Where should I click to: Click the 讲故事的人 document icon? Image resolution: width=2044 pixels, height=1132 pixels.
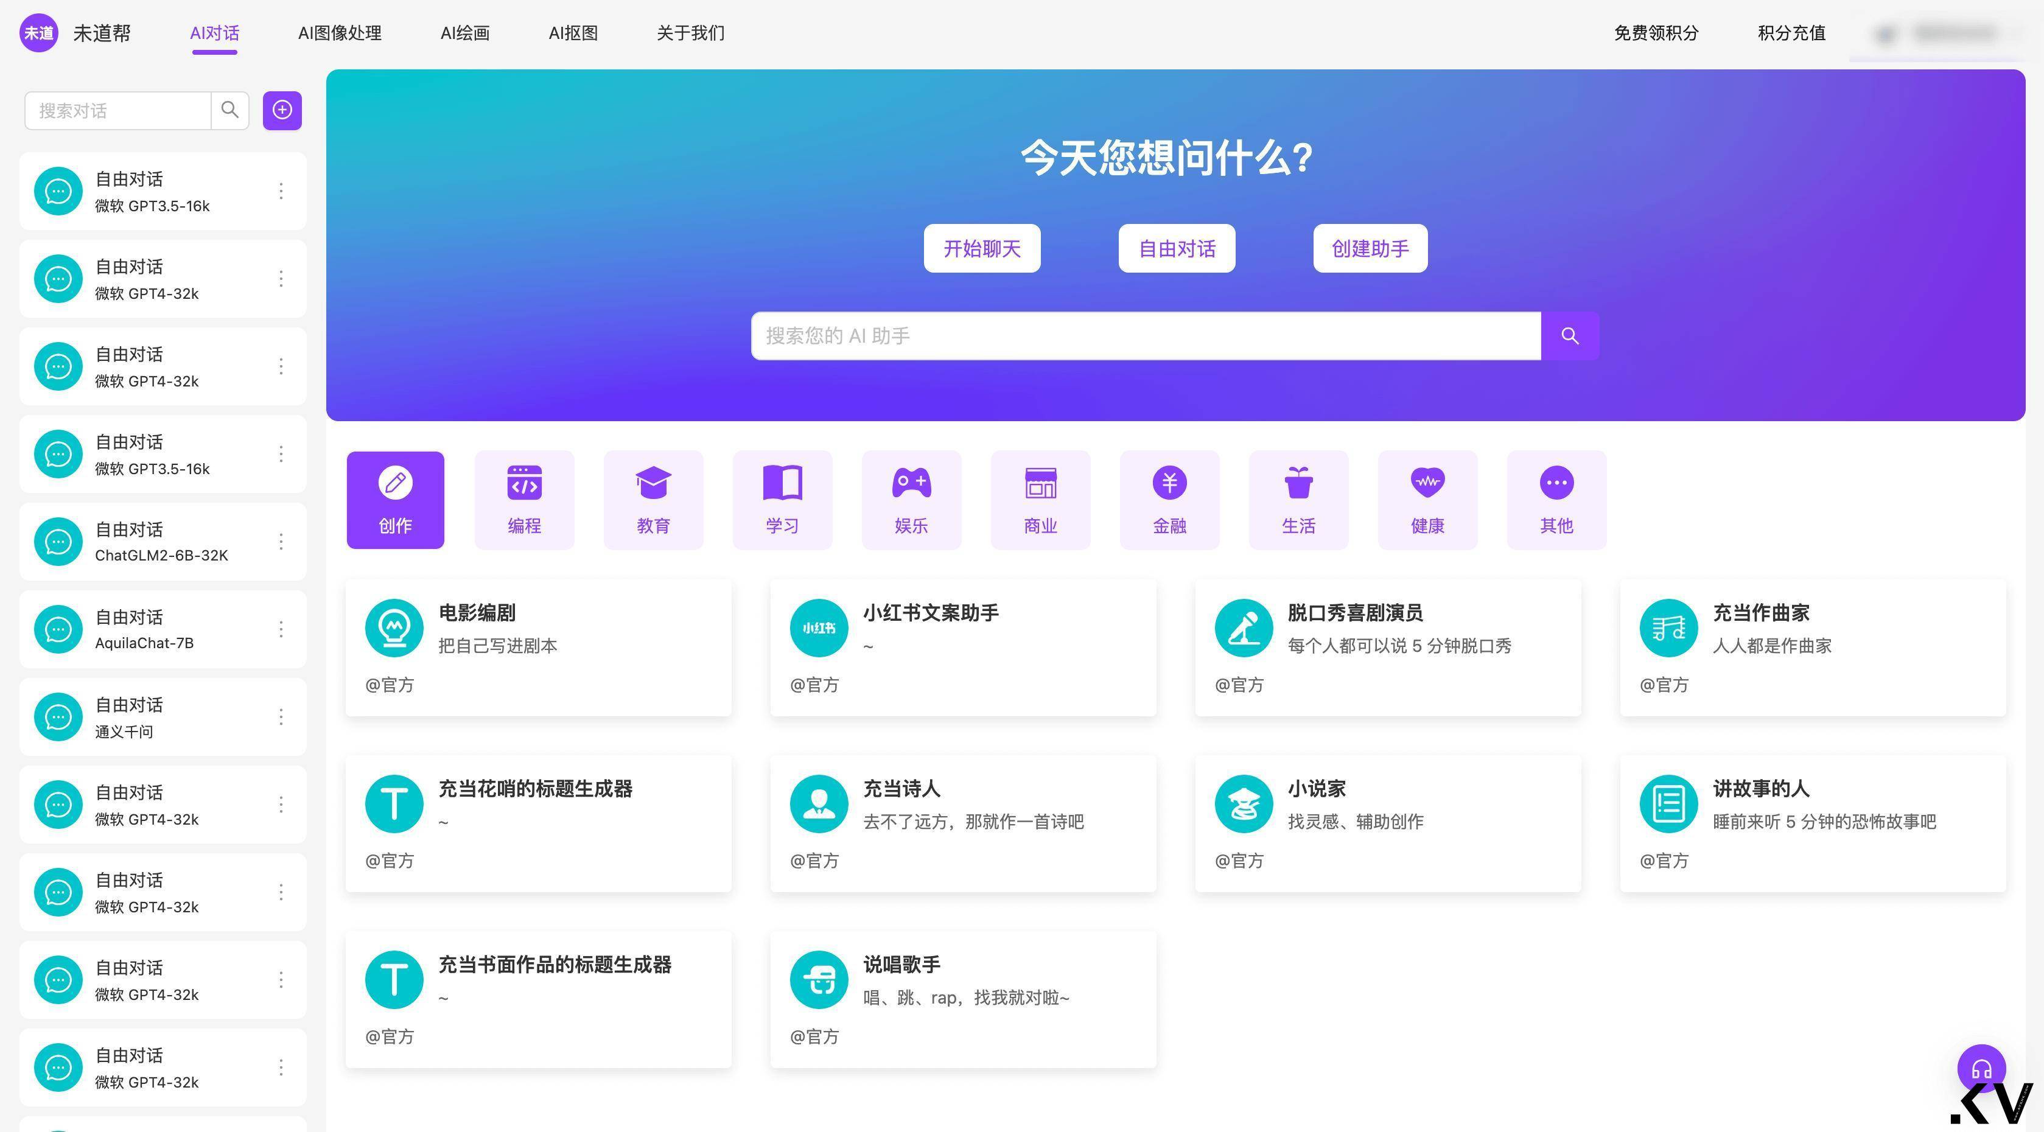(x=1668, y=803)
